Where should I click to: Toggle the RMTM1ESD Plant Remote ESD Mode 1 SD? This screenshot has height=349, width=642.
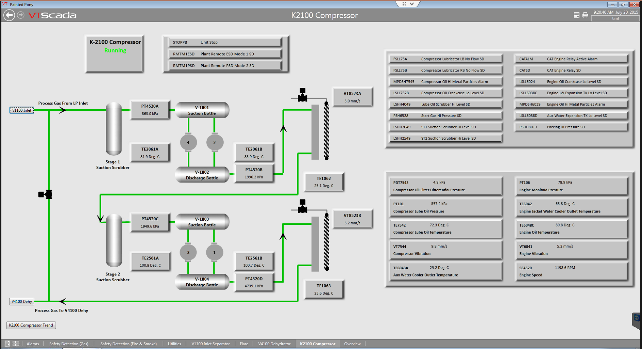[x=225, y=54]
